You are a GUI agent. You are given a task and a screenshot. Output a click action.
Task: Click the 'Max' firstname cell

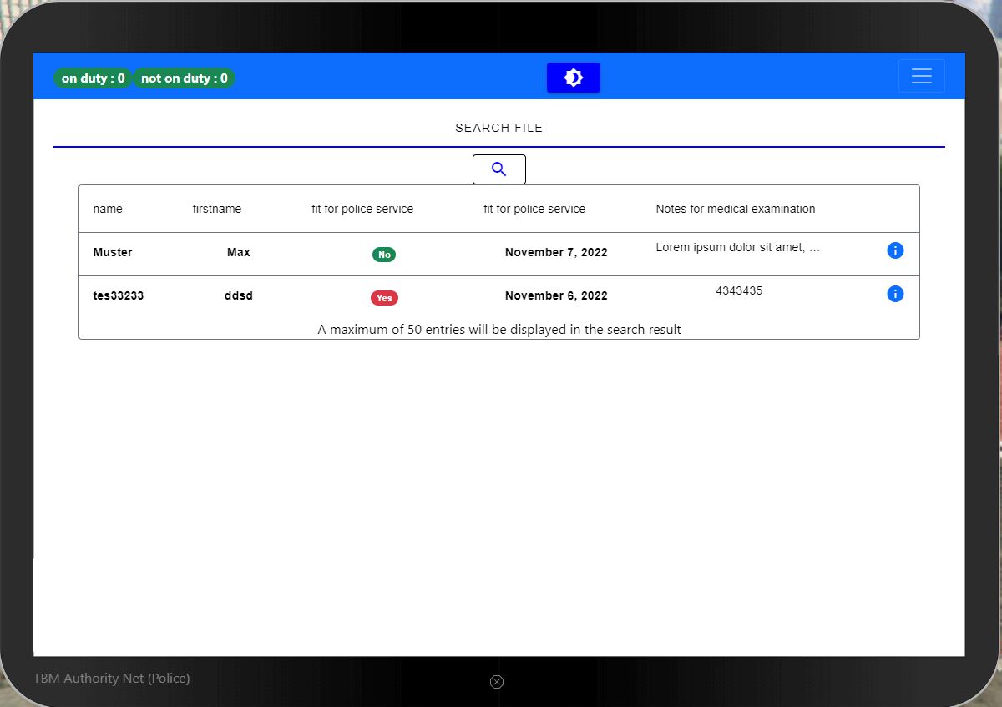point(239,252)
